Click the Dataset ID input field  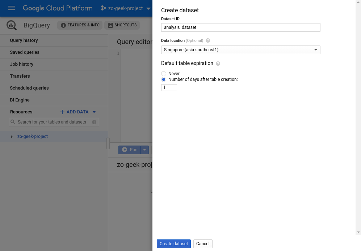pos(240,27)
